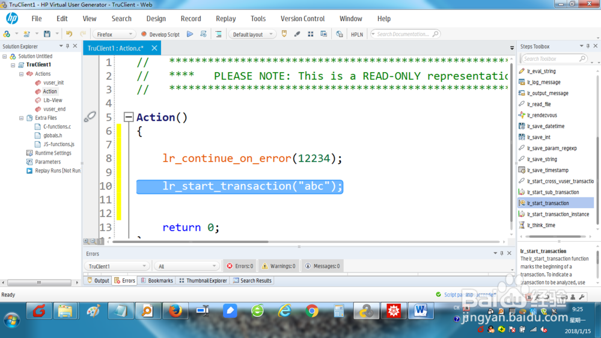601x338 pixels.
Task: Open the Replay menu
Action: point(226,19)
